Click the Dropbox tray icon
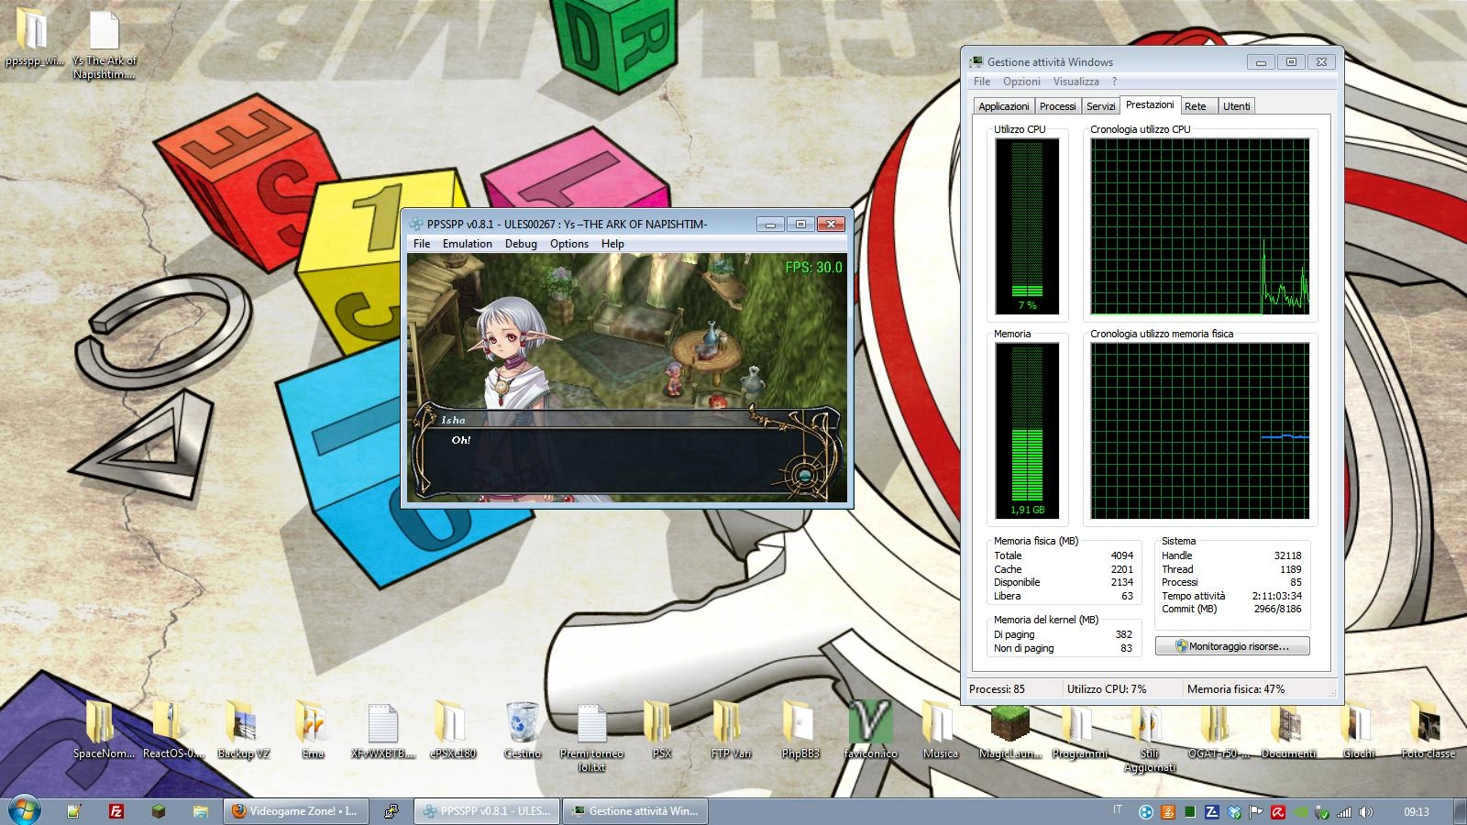Viewport: 1467px width, 825px height. (1234, 812)
